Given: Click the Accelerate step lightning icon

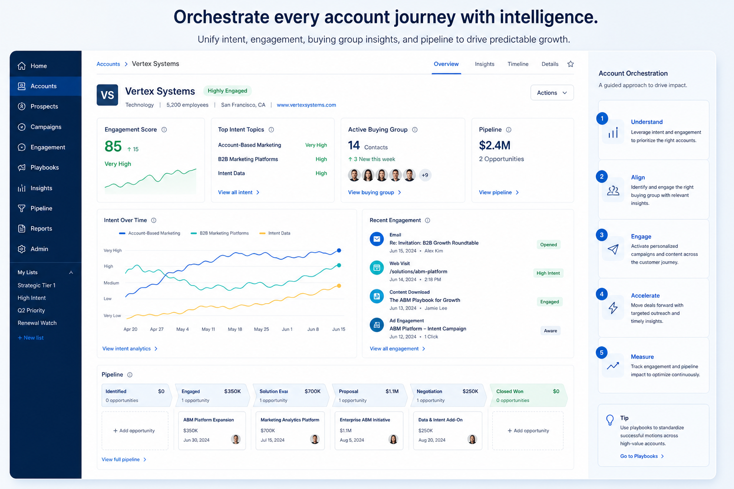Looking at the screenshot, I should pyautogui.click(x=613, y=308).
